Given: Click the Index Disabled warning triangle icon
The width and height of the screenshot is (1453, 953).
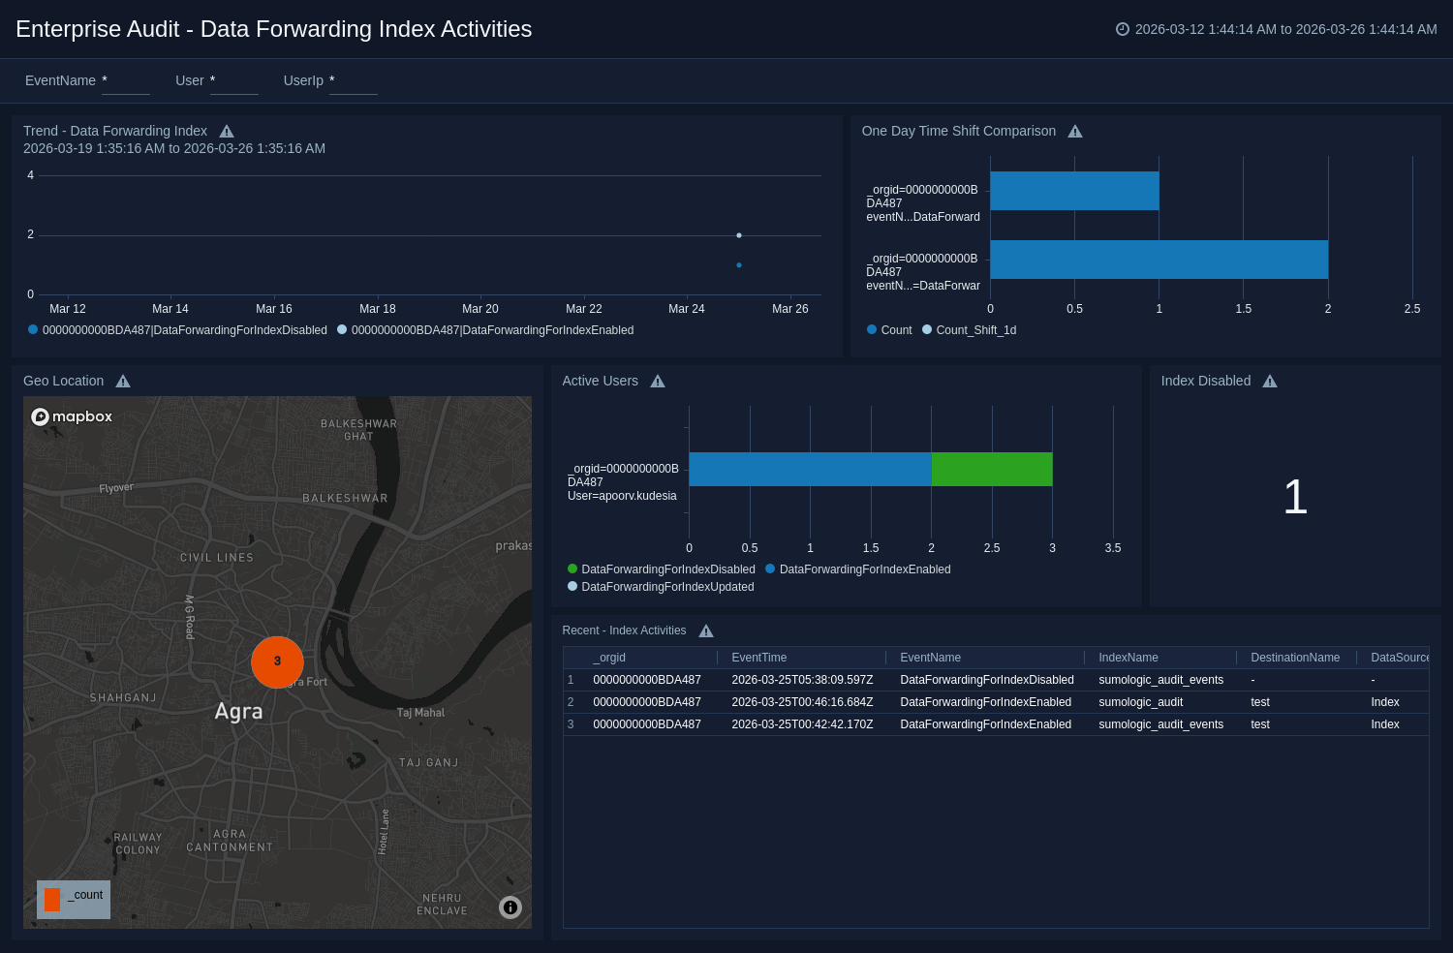Looking at the screenshot, I should tap(1270, 382).
